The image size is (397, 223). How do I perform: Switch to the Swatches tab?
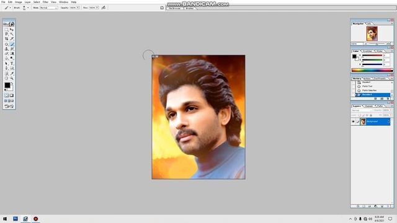point(367,51)
